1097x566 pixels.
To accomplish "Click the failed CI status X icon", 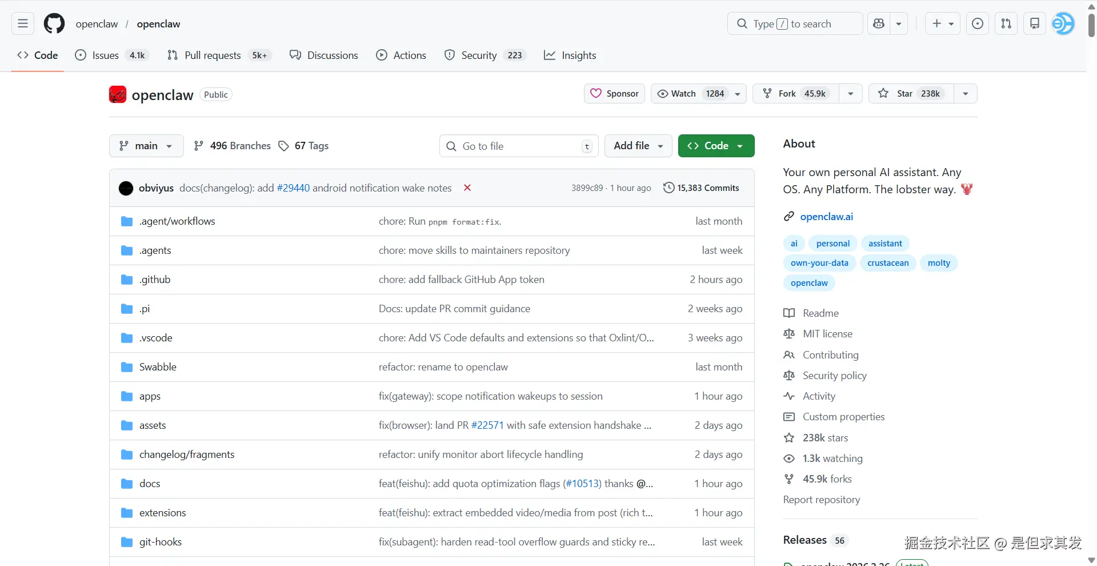I will (467, 188).
